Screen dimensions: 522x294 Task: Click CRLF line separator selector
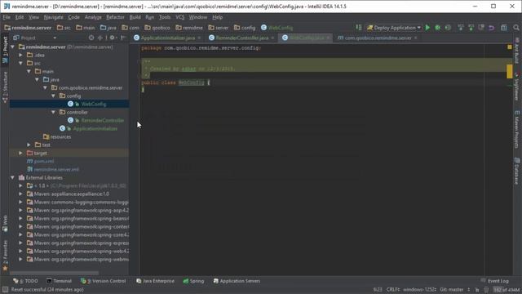tap(393, 290)
